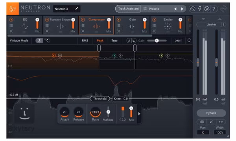The width and height of the screenshot is (236, 141).
Task: Click the Ratio knob
Action: (96, 112)
